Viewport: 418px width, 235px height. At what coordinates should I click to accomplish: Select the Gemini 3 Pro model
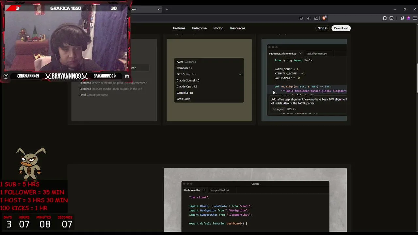tap(209, 93)
